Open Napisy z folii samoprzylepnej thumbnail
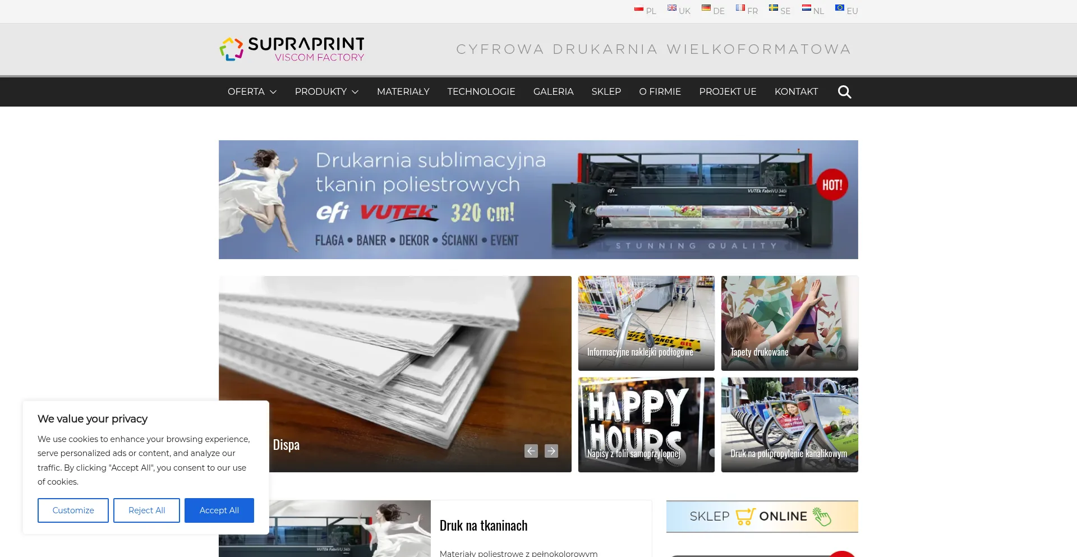The width and height of the screenshot is (1077, 557). (646, 425)
